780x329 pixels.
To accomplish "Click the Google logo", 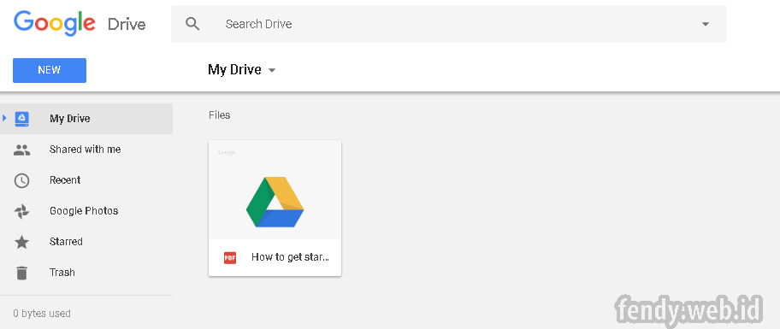I will click(x=55, y=23).
